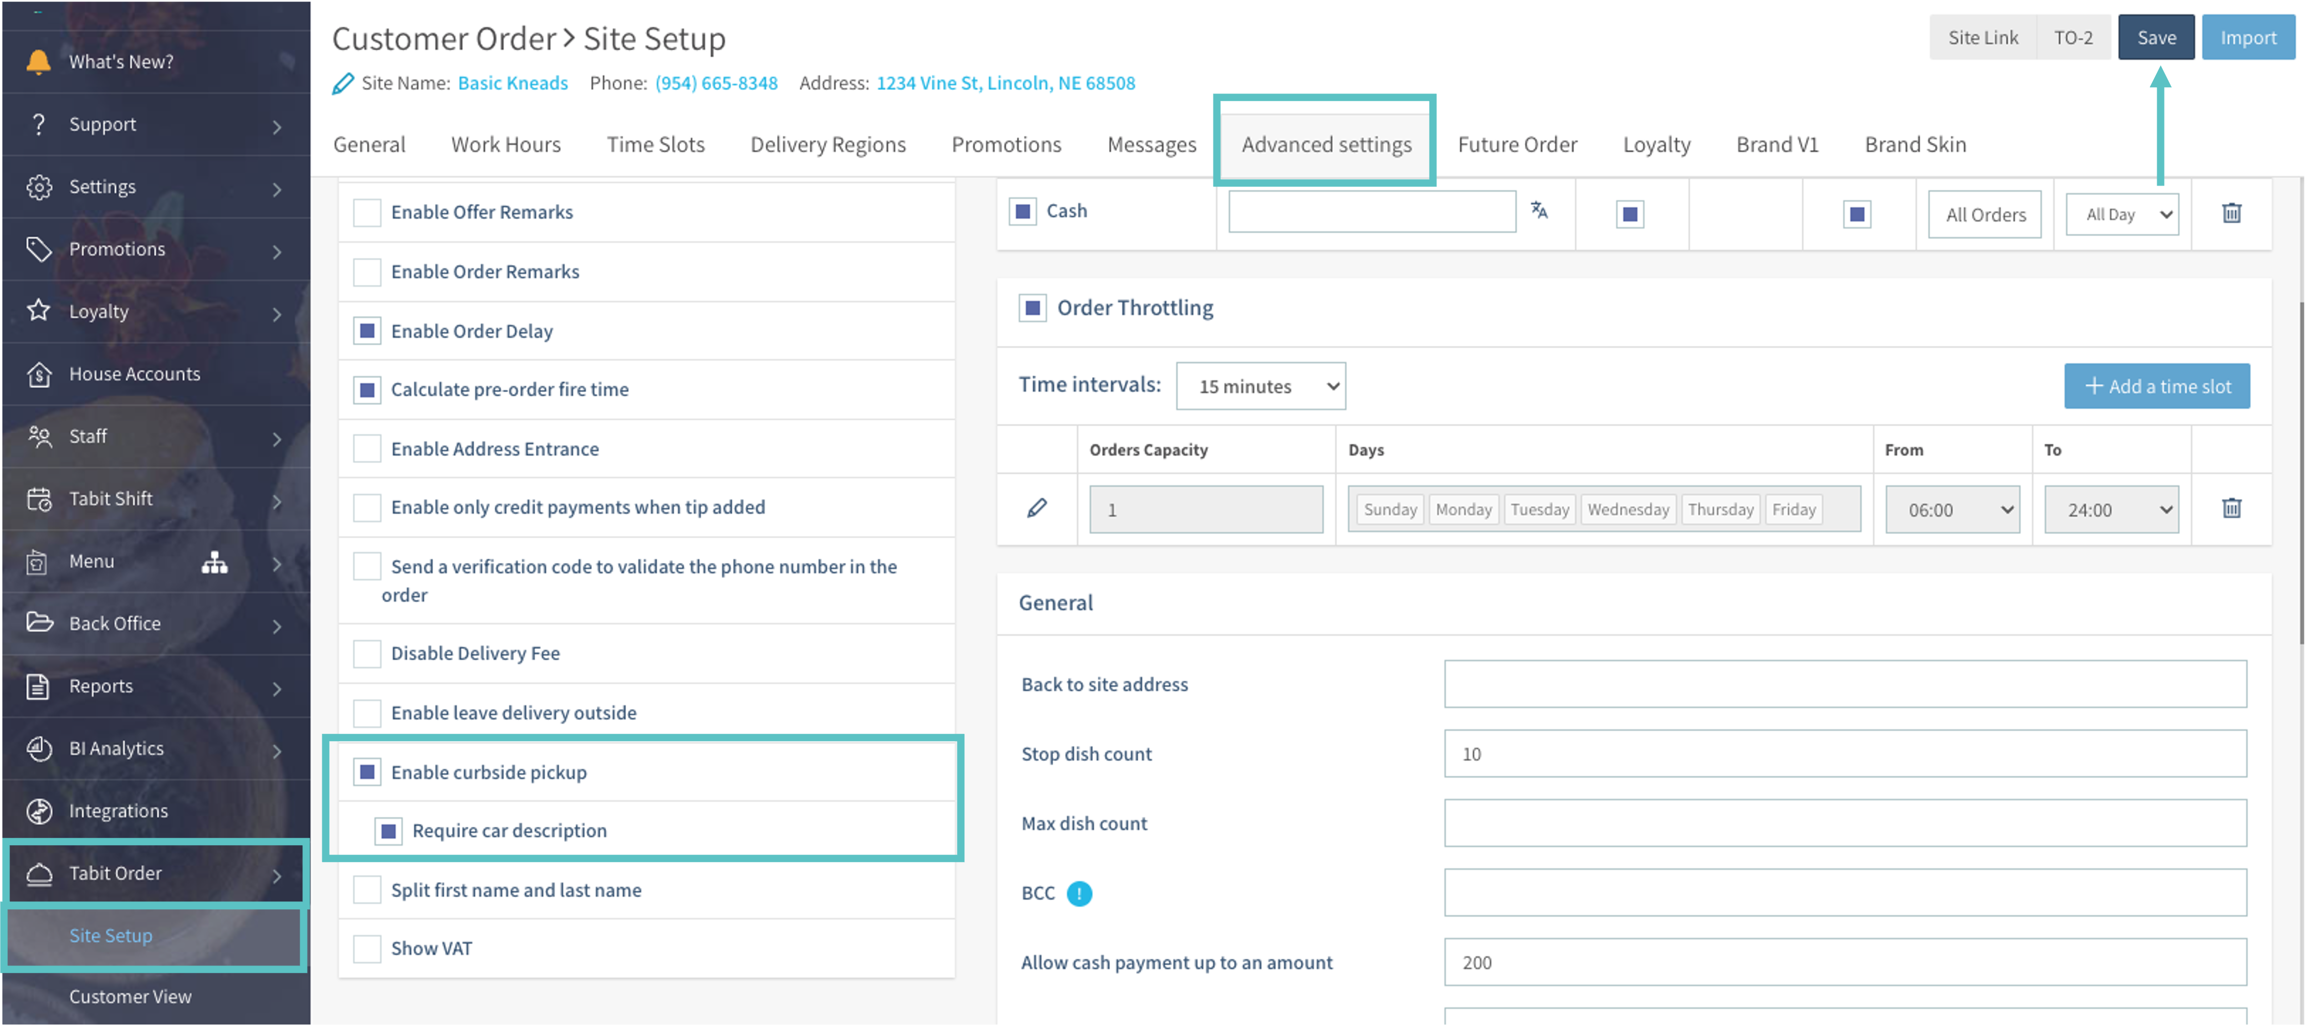Click the pencil icon beside Site Name
The height and width of the screenshot is (1026, 2306).
coord(343,84)
